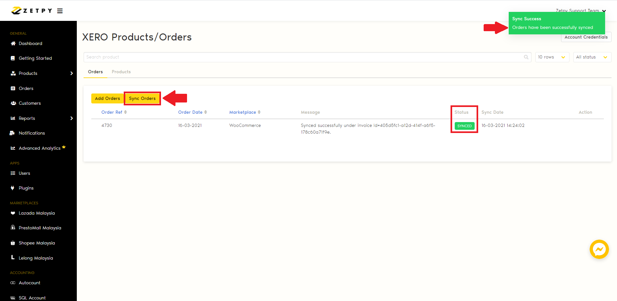The height and width of the screenshot is (301, 617).
Task: Click the order date 16-03-2021 cell
Action: (x=190, y=125)
